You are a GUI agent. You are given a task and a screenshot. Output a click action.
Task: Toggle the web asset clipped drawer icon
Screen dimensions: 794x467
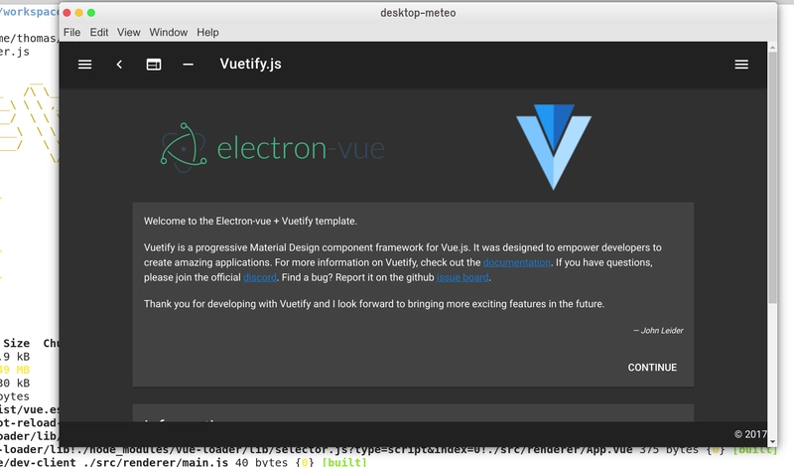pyautogui.click(x=154, y=65)
